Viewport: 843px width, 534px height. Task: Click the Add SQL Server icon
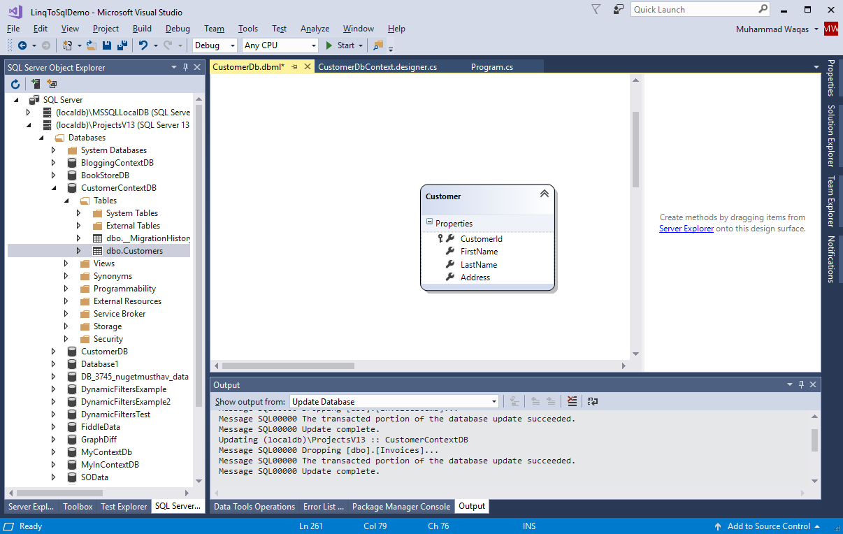point(36,84)
